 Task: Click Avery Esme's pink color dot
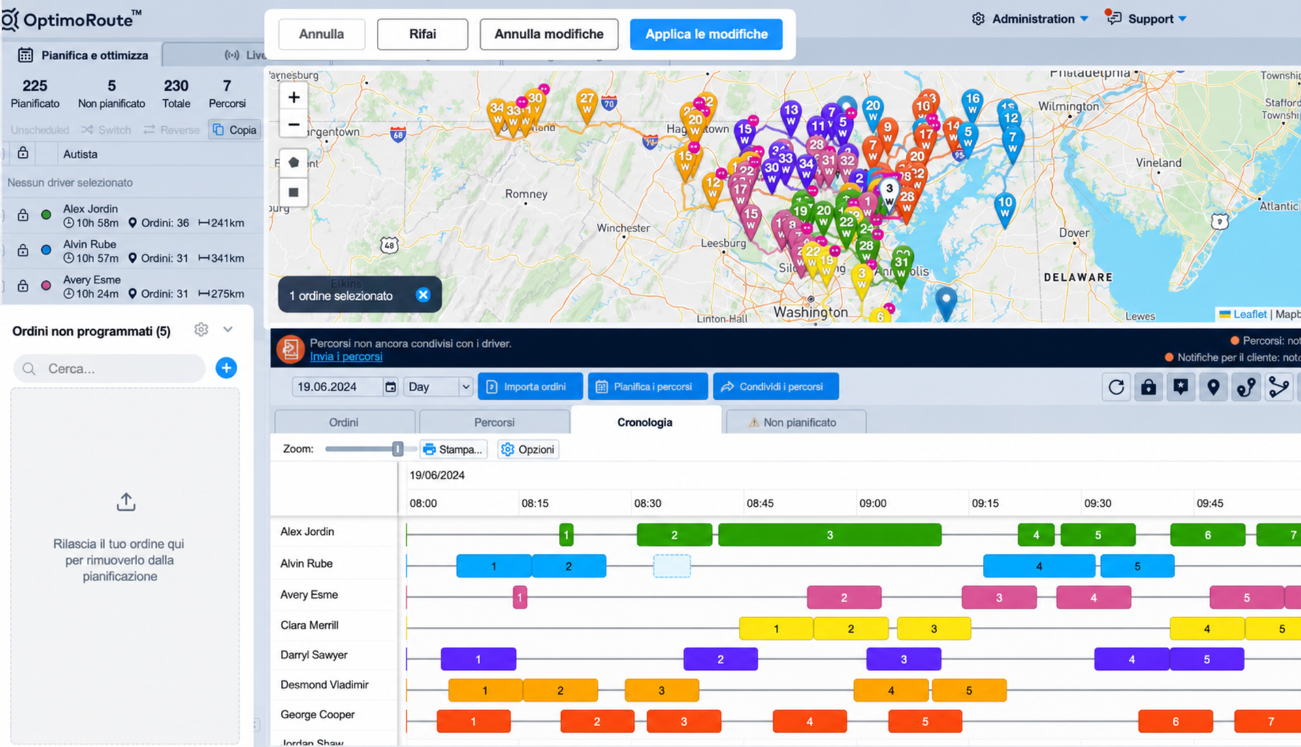pos(46,285)
